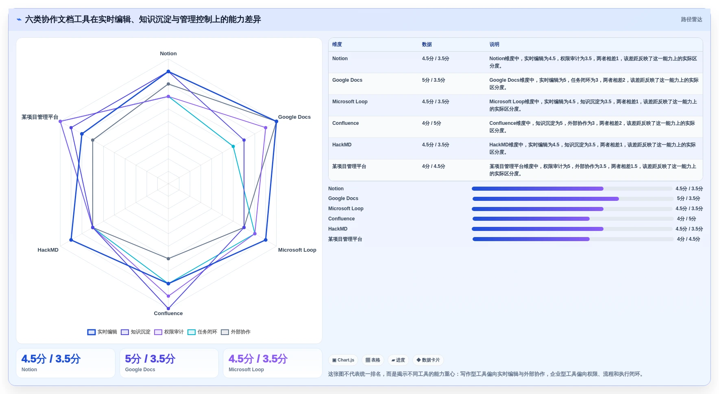Click the 5分 / 3.5分 value beside Google Docs bar
The width and height of the screenshot is (719, 394).
pyautogui.click(x=688, y=198)
